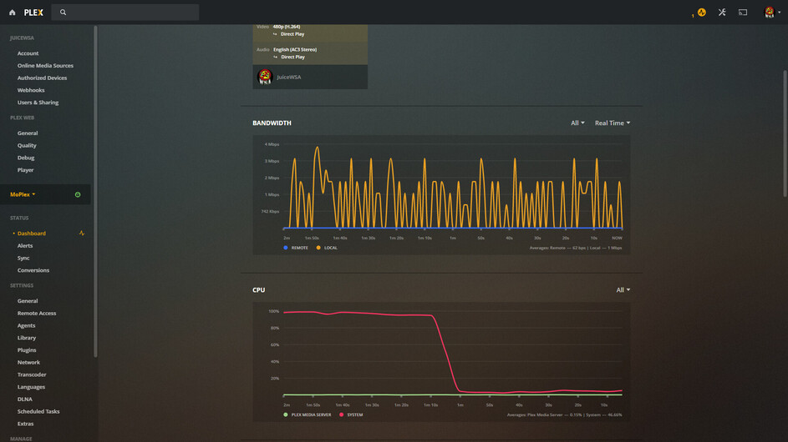Viewport: 788px width, 442px height.
Task: Click the green secure server status icon
Action: click(78, 194)
